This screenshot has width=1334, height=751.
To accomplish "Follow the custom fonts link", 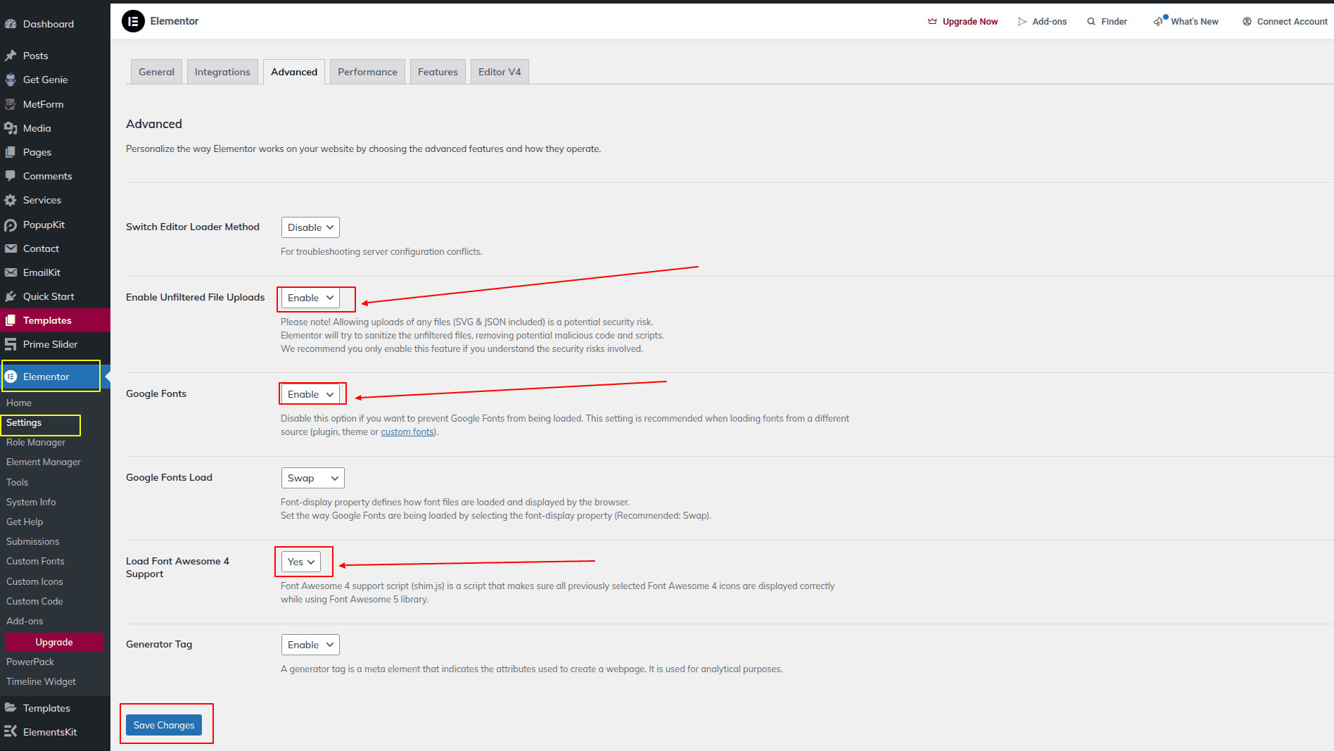I will click(407, 432).
